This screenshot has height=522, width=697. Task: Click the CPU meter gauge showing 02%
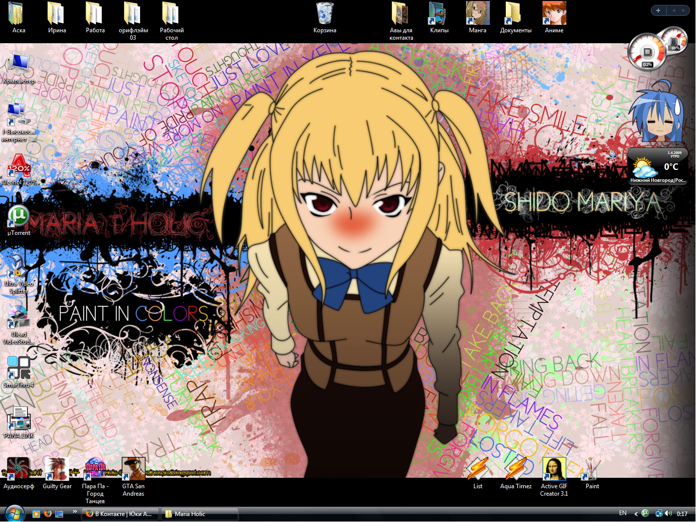coord(647,52)
